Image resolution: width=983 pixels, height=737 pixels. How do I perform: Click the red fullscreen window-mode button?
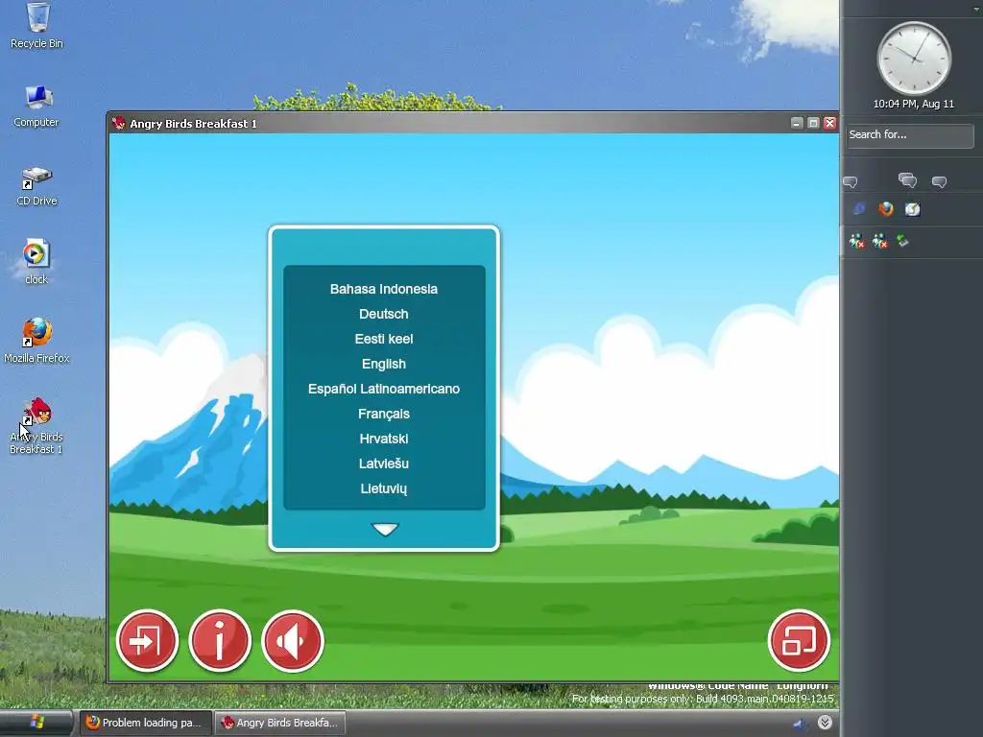tap(799, 640)
